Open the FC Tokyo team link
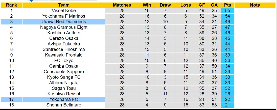Image resolution: width=277 pixels, height=110 pixels. [64, 61]
